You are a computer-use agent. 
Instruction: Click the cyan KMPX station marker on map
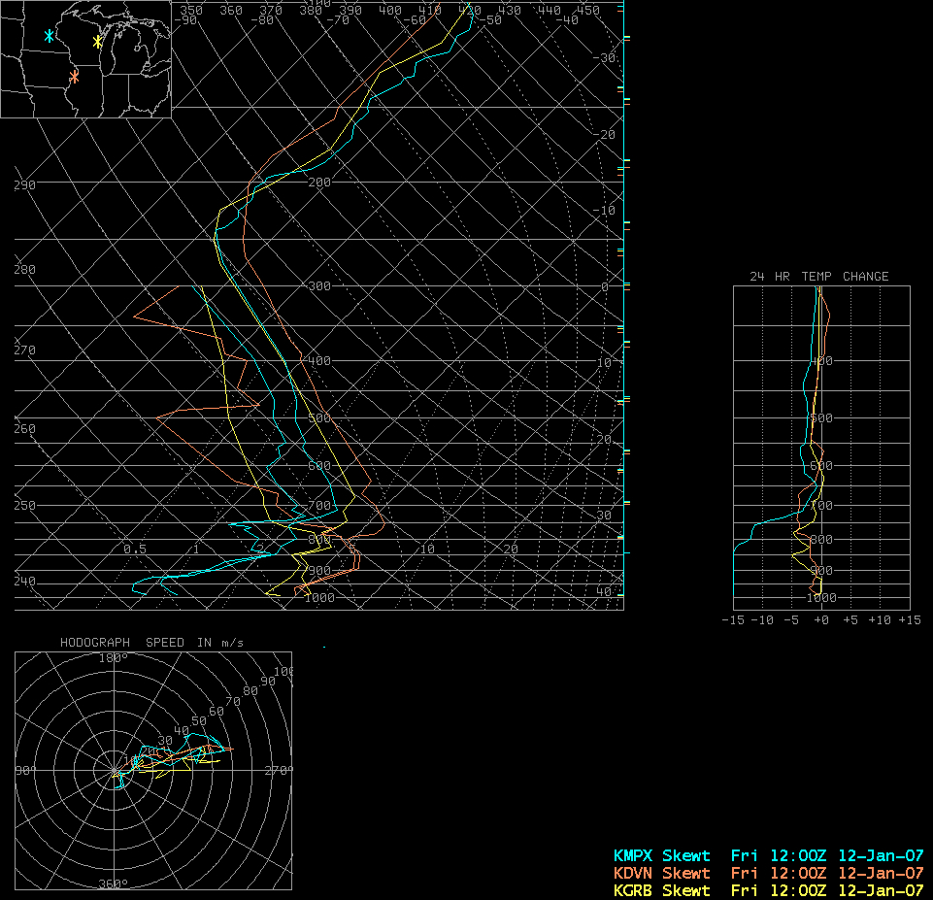coord(49,36)
